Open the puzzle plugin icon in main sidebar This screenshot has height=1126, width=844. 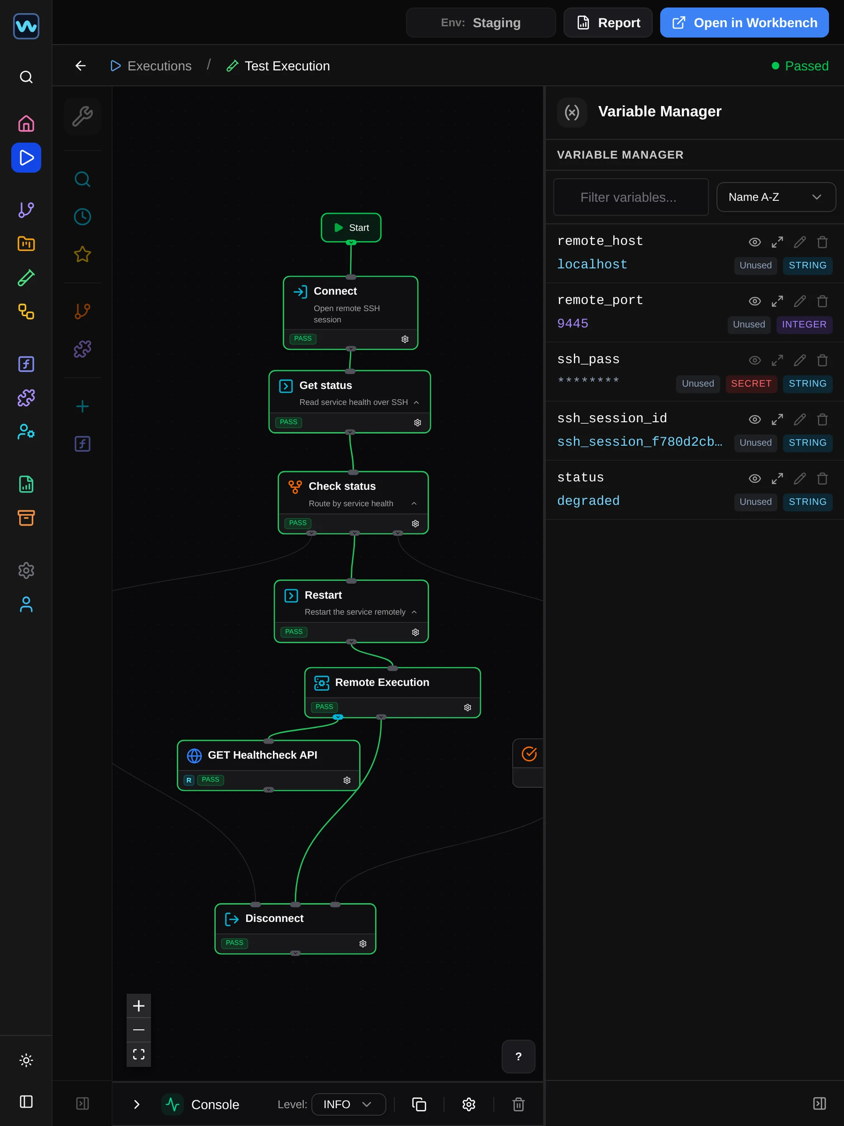(x=26, y=398)
